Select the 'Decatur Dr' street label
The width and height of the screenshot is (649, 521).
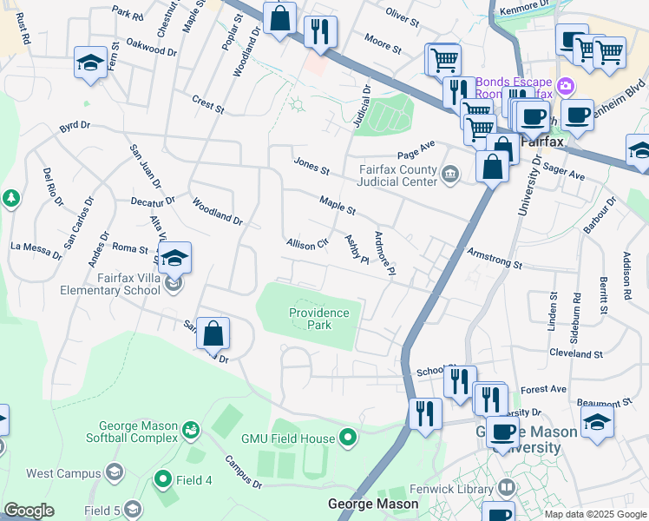point(153,201)
